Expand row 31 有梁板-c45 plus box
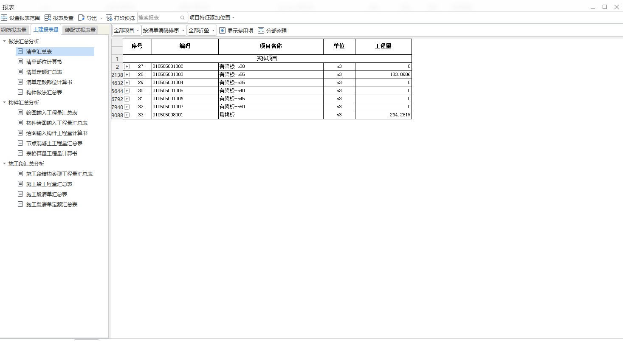Image resolution: width=623 pixels, height=341 pixels. [x=127, y=99]
